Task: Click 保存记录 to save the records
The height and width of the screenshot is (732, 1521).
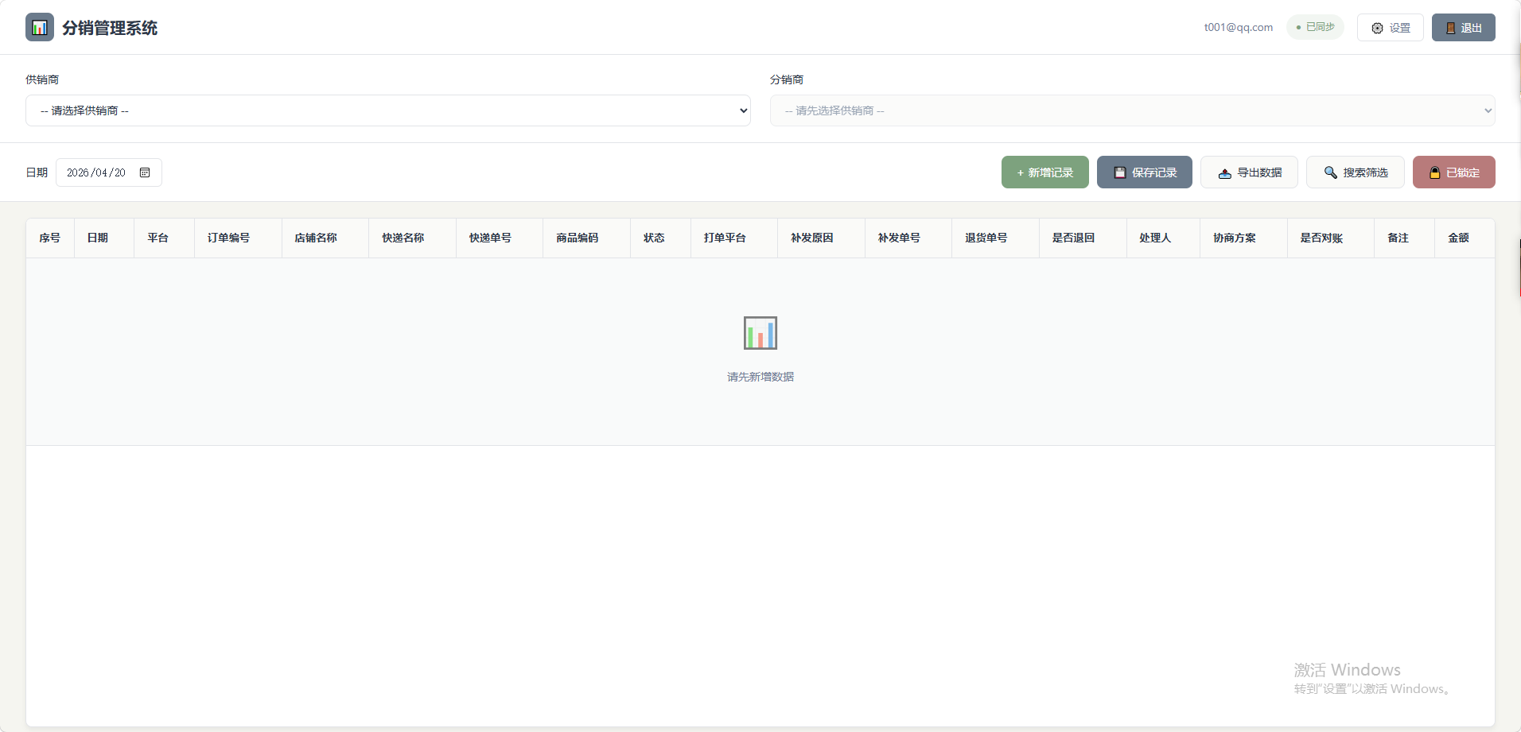Action: pos(1144,172)
